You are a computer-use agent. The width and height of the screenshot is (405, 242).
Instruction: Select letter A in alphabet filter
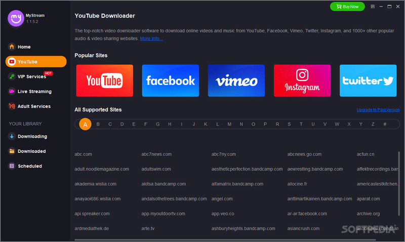(x=85, y=124)
